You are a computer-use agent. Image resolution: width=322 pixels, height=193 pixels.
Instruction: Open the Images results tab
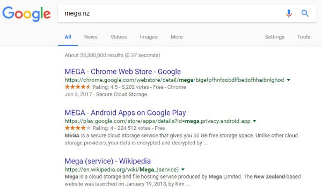tap(149, 37)
